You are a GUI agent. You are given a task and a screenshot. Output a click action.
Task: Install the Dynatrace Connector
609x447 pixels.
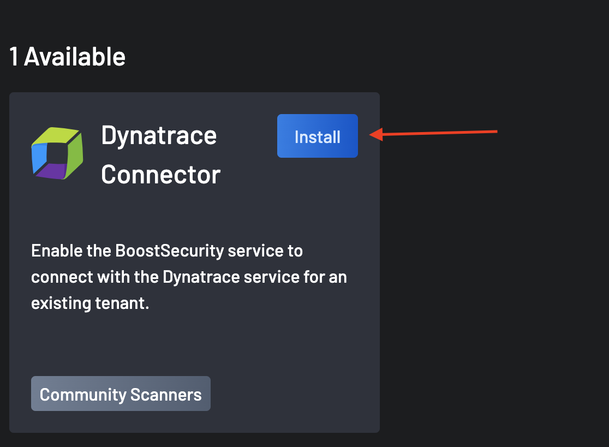(317, 136)
